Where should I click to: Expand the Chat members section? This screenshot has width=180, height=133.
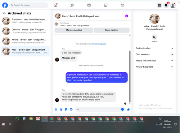click(154, 54)
